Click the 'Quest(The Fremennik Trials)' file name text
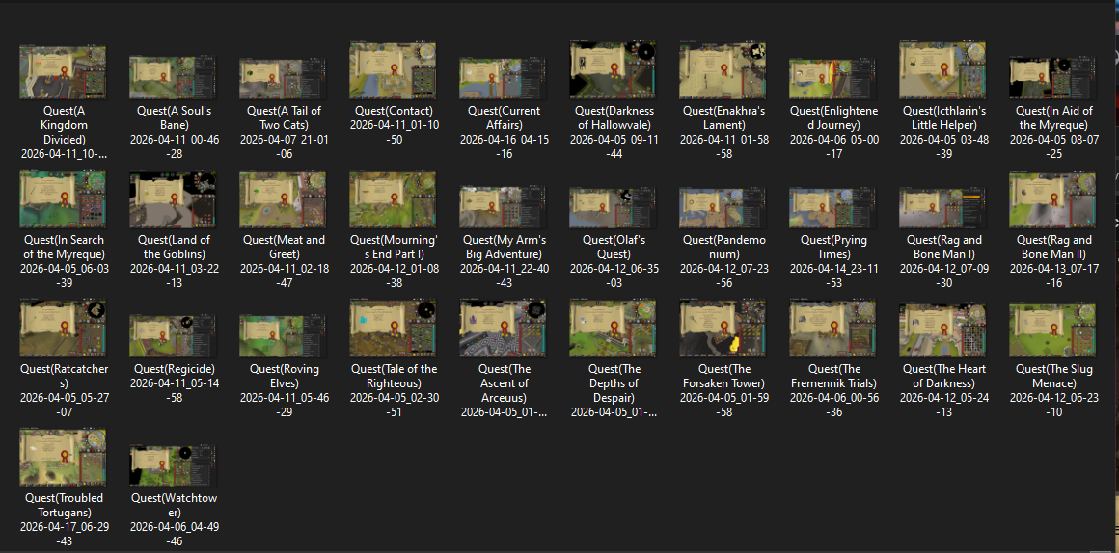The height and width of the screenshot is (553, 1119). (832, 376)
